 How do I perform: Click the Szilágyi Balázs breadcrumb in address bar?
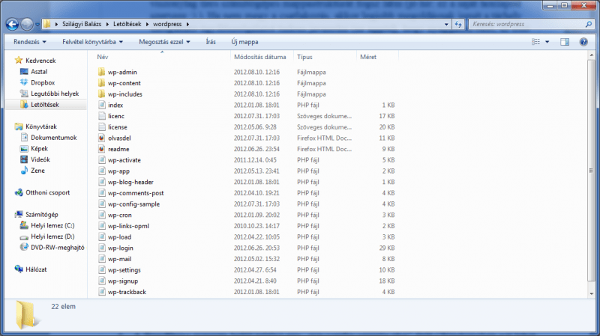click(x=82, y=24)
